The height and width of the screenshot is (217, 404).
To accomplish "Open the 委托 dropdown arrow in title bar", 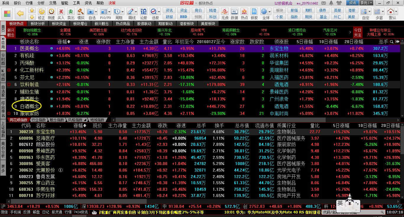I will (370, 3).
